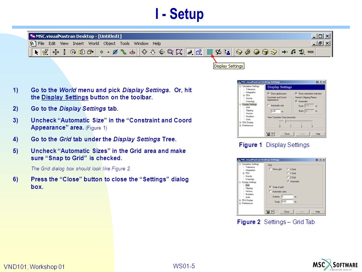
Task: Click the red spherical joint icon
Action: click(x=132, y=52)
